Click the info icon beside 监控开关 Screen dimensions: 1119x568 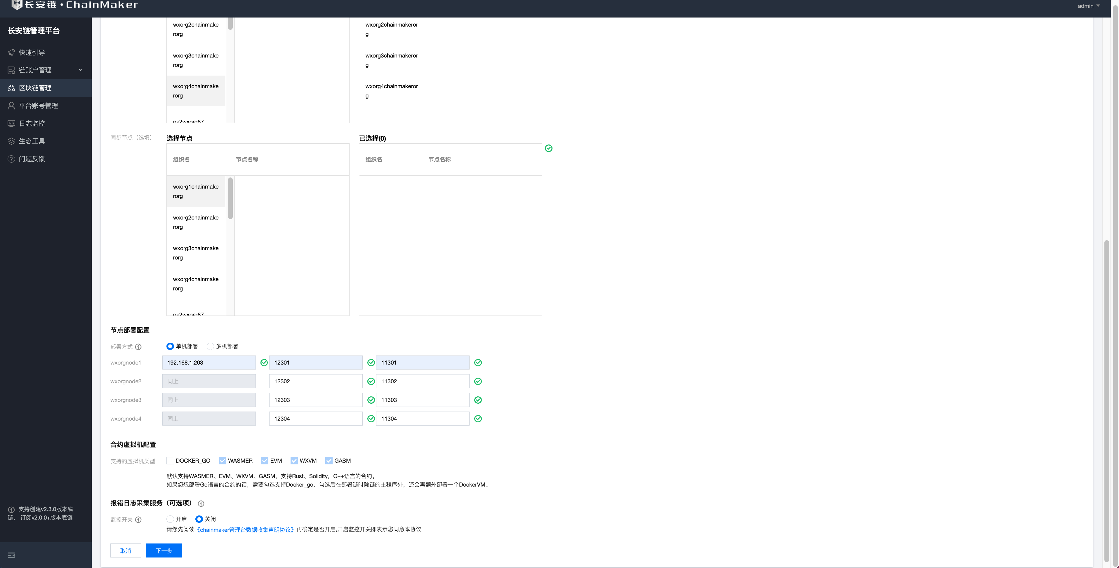tap(138, 519)
